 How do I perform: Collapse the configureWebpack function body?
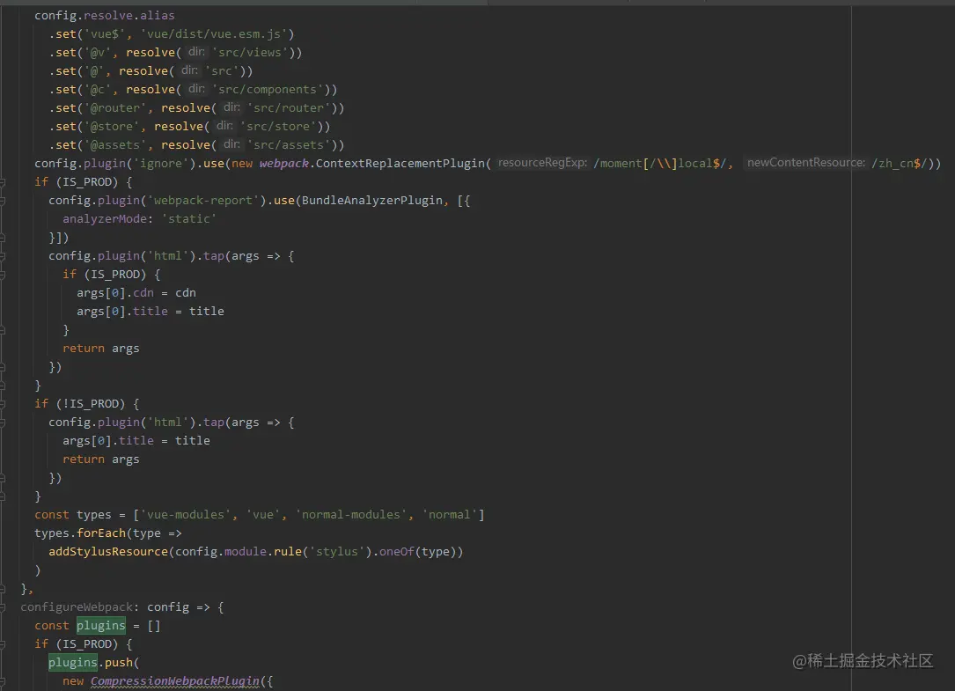tap(7, 606)
